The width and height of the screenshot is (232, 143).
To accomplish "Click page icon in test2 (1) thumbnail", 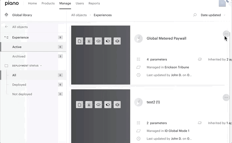I will pos(80,105).
